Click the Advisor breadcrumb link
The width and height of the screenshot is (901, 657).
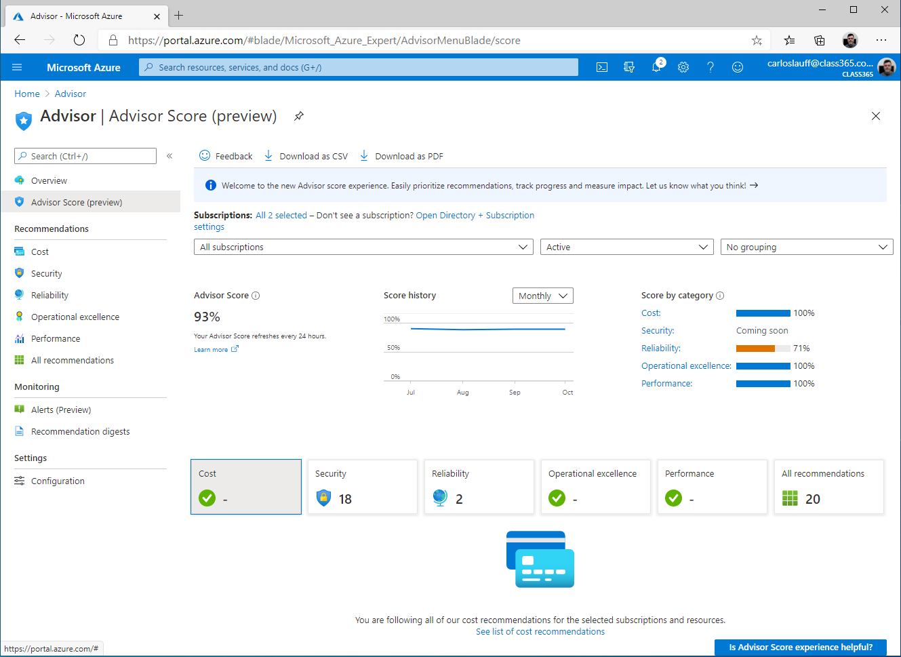(x=71, y=94)
